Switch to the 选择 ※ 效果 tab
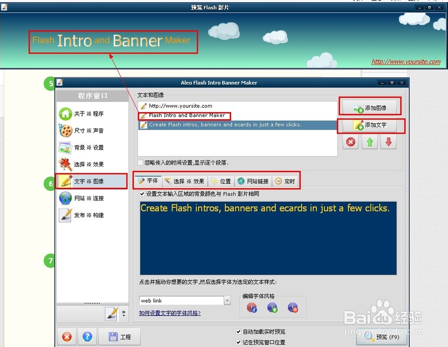Image resolution: width=448 pixels, height=347 pixels. [x=185, y=182]
